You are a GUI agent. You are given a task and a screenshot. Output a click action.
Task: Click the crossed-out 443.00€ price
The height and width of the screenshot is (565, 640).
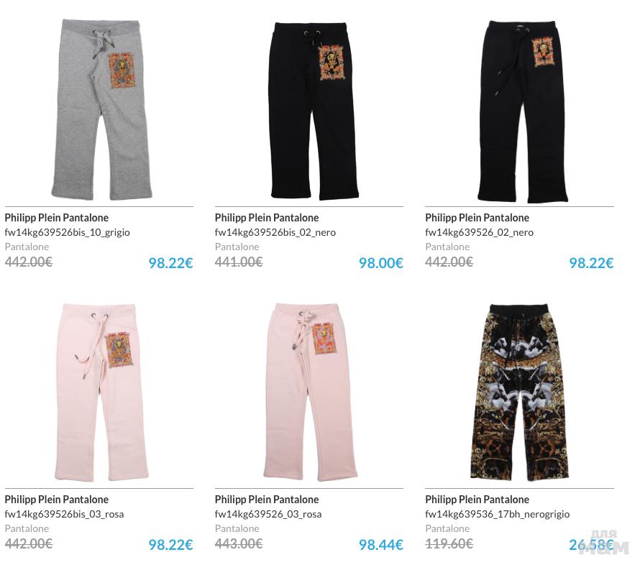[239, 543]
